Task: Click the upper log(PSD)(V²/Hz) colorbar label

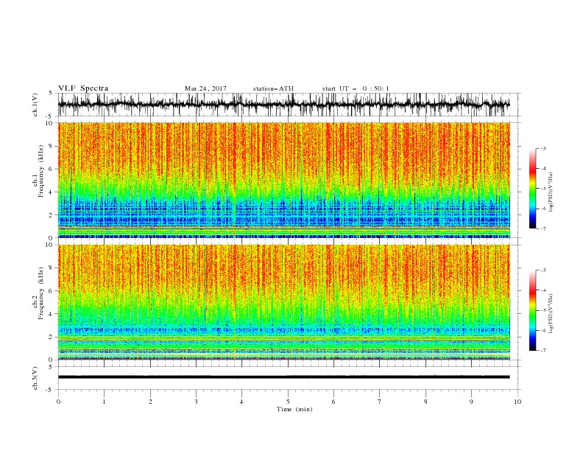Action: [x=551, y=192]
